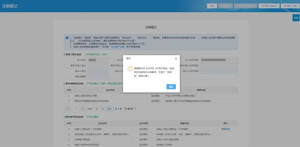300x147 pixels.
Task: Click the 依法破产注销 top bar button
Action: point(290,6)
